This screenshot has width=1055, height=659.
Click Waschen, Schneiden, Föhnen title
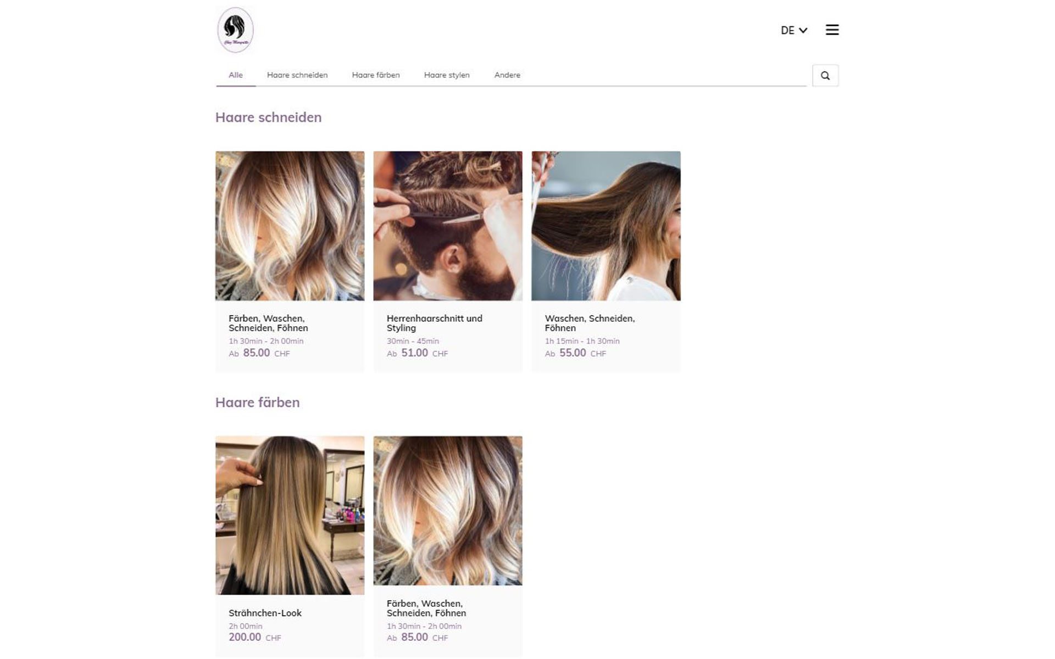pos(590,323)
